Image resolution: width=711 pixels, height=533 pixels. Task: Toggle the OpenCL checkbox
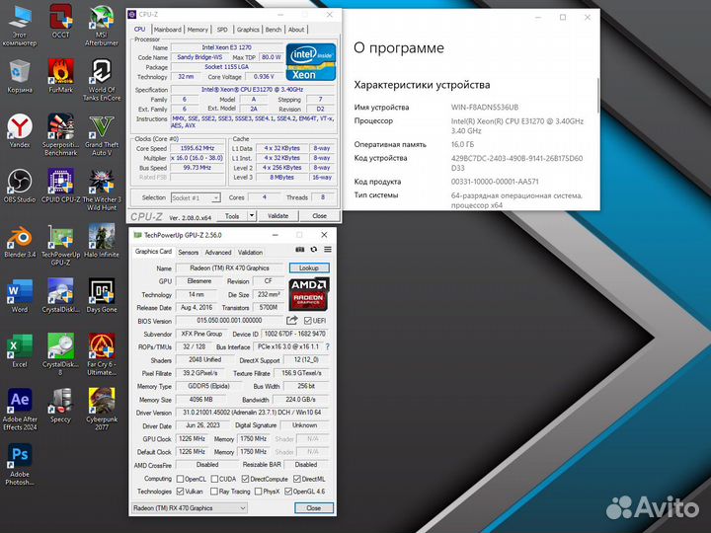(x=180, y=479)
